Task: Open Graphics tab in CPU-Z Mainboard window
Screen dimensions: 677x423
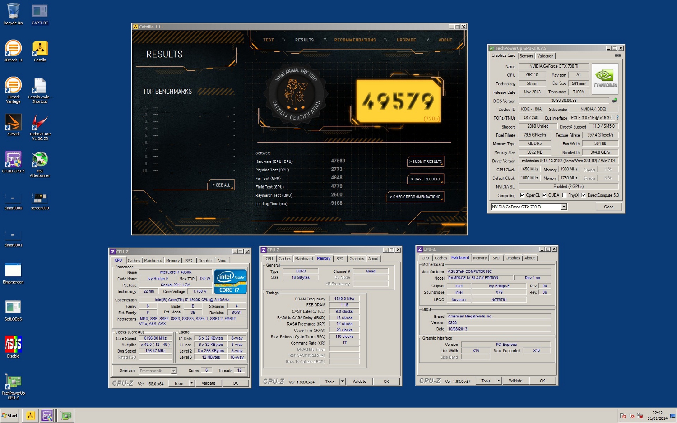Action: pyautogui.click(x=513, y=258)
